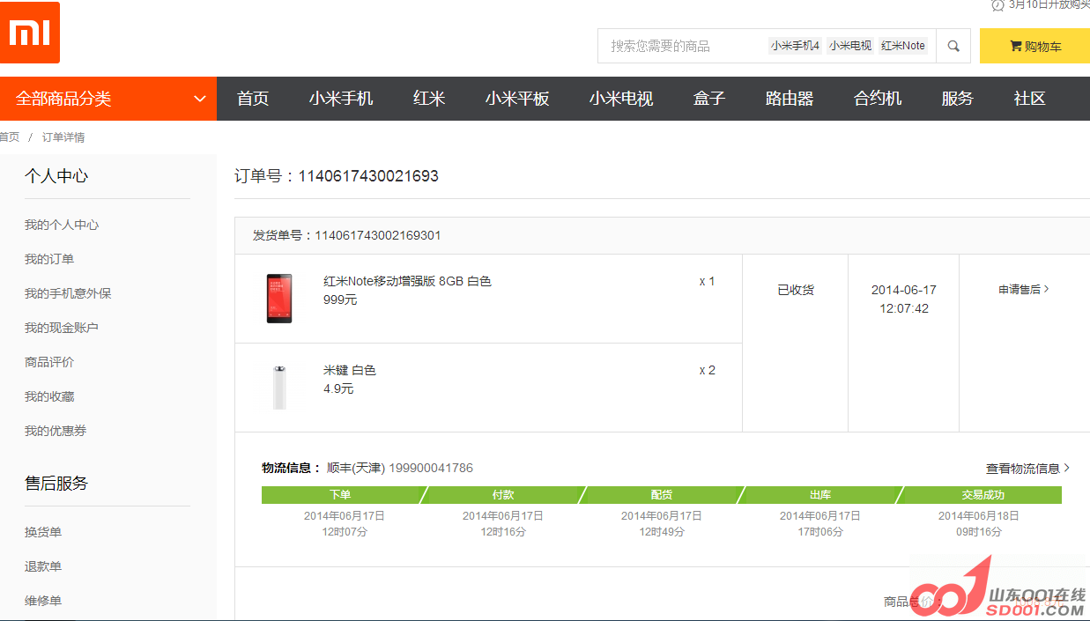The image size is (1090, 621).
Task: Click the 米键 product thumbnail
Action: (279, 387)
